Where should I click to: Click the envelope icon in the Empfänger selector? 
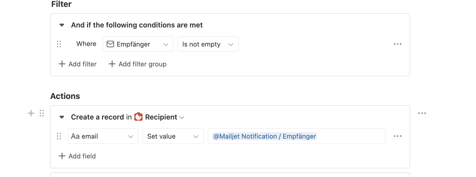110,44
